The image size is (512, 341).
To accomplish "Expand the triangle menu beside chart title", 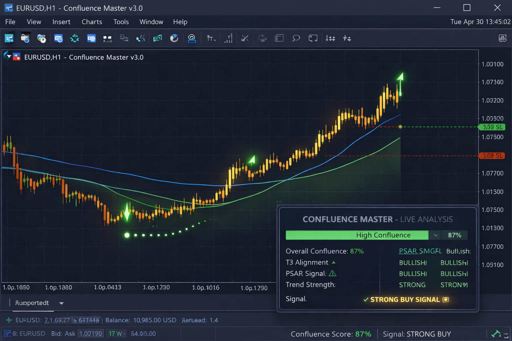I will 9,57.
